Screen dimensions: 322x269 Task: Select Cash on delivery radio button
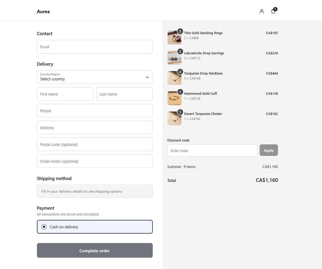pyautogui.click(x=44, y=227)
